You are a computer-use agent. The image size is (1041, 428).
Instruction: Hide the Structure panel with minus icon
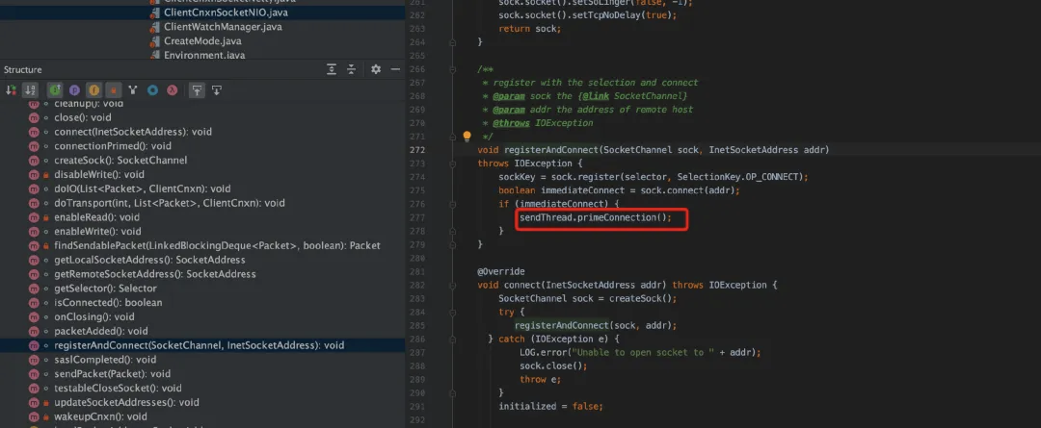pos(395,69)
